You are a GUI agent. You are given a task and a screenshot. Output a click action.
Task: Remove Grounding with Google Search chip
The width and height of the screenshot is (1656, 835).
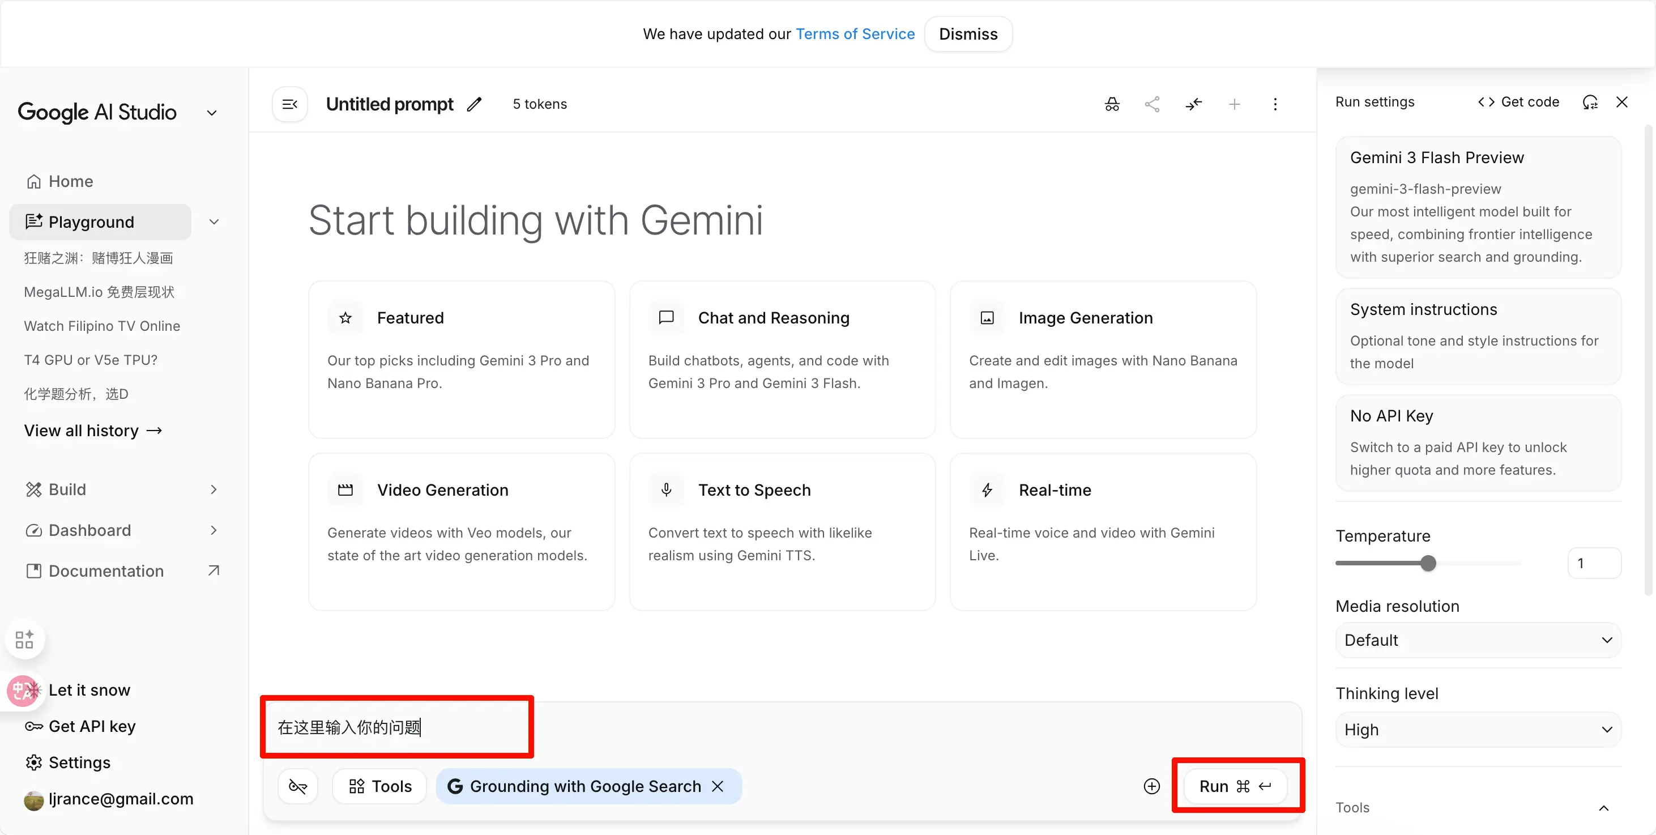718,786
